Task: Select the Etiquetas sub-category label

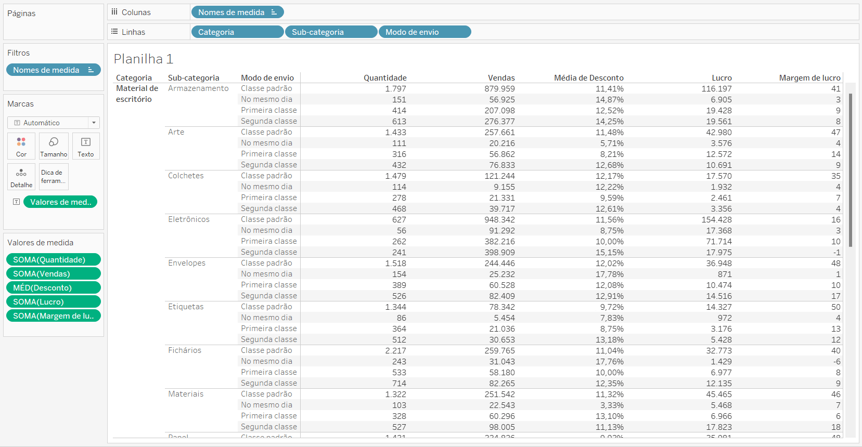Action: point(186,307)
